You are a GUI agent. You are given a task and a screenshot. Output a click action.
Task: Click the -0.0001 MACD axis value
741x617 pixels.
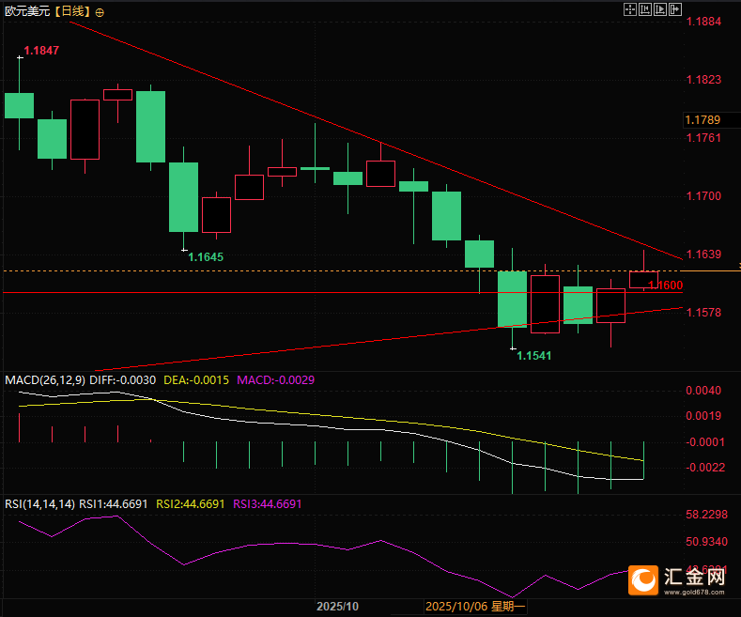click(705, 442)
